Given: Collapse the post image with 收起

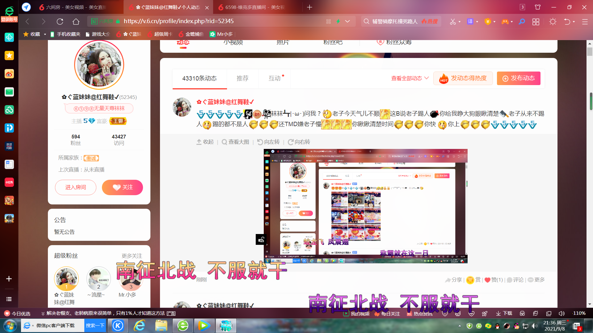Looking at the screenshot, I should [x=205, y=142].
